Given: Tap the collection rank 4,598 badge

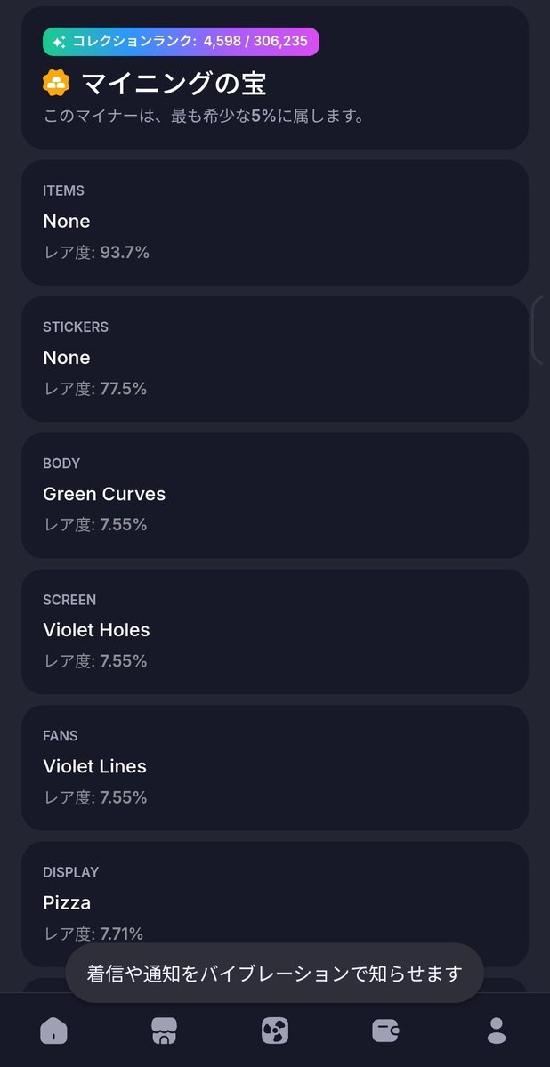Looking at the screenshot, I should point(181,42).
